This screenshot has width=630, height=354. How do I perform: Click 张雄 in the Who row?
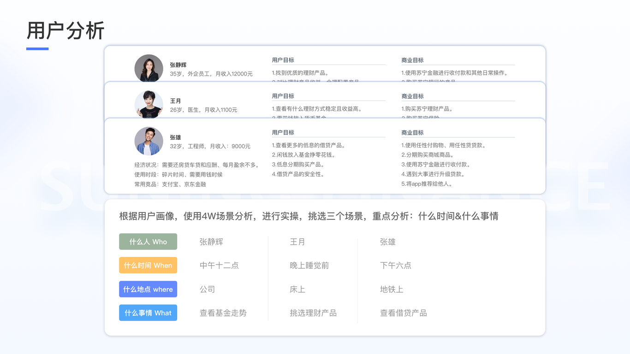pos(388,242)
